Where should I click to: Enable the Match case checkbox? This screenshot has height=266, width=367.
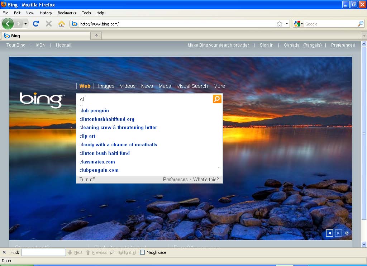[x=143, y=252]
